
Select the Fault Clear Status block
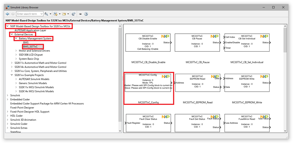(x=148, y=123)
